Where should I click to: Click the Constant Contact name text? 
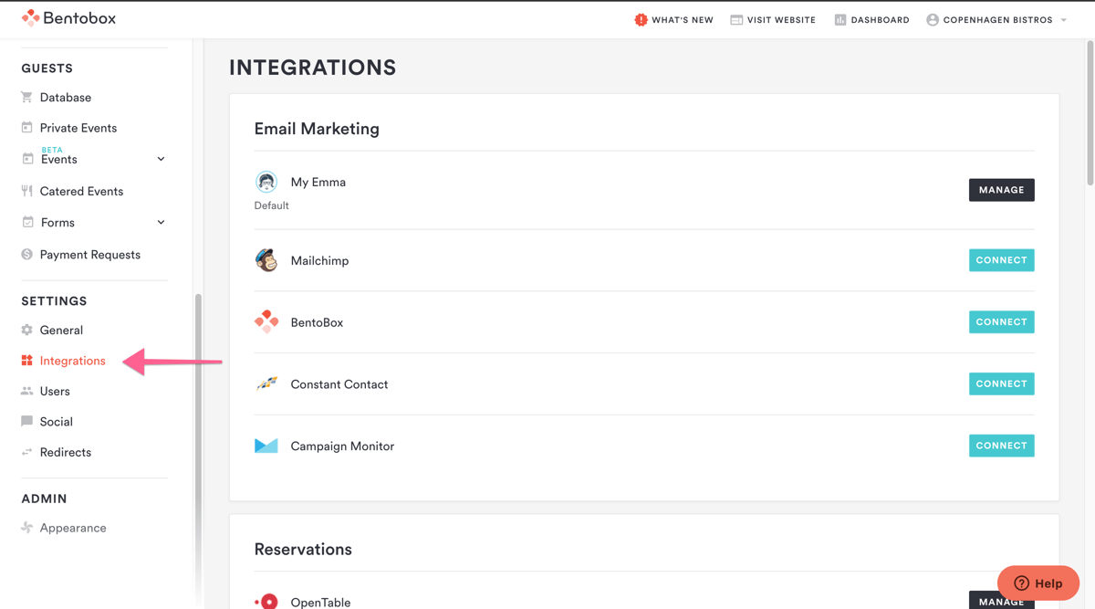[x=339, y=384]
